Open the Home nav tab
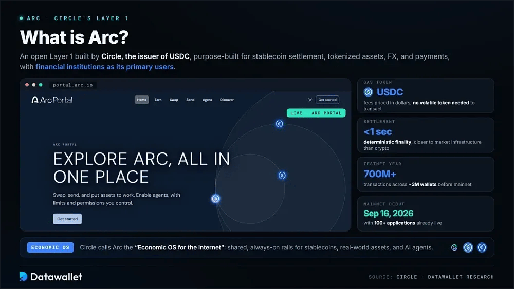The height and width of the screenshot is (289, 514). 142,100
